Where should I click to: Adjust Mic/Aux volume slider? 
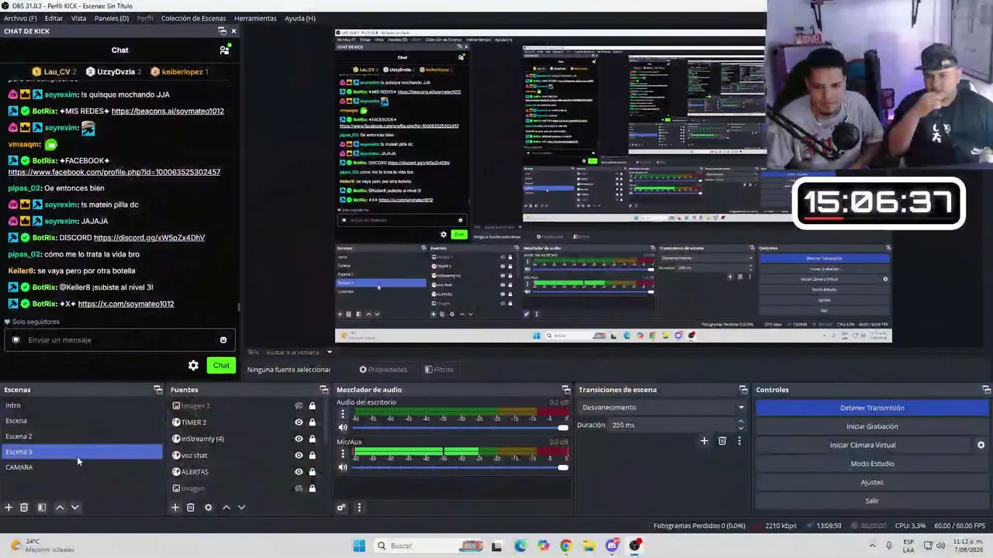[460, 467]
